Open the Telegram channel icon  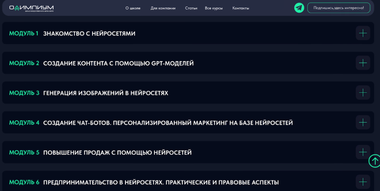click(299, 8)
